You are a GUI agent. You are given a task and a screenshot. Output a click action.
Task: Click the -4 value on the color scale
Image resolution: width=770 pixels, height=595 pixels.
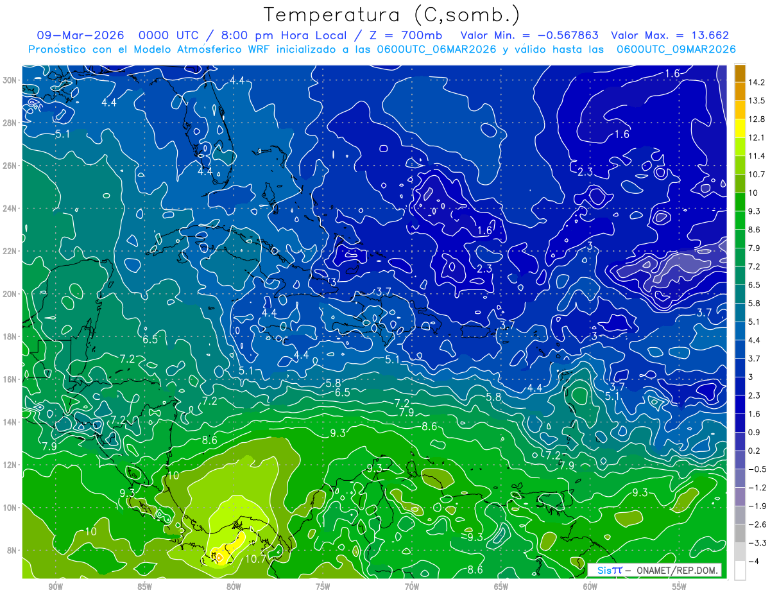(x=754, y=561)
